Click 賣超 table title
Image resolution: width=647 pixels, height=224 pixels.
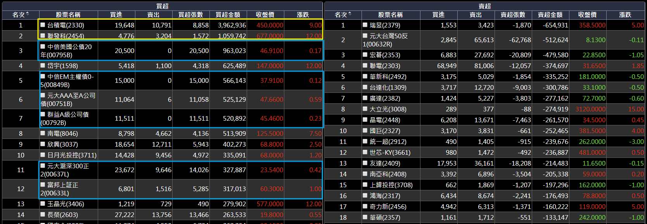(484, 6)
